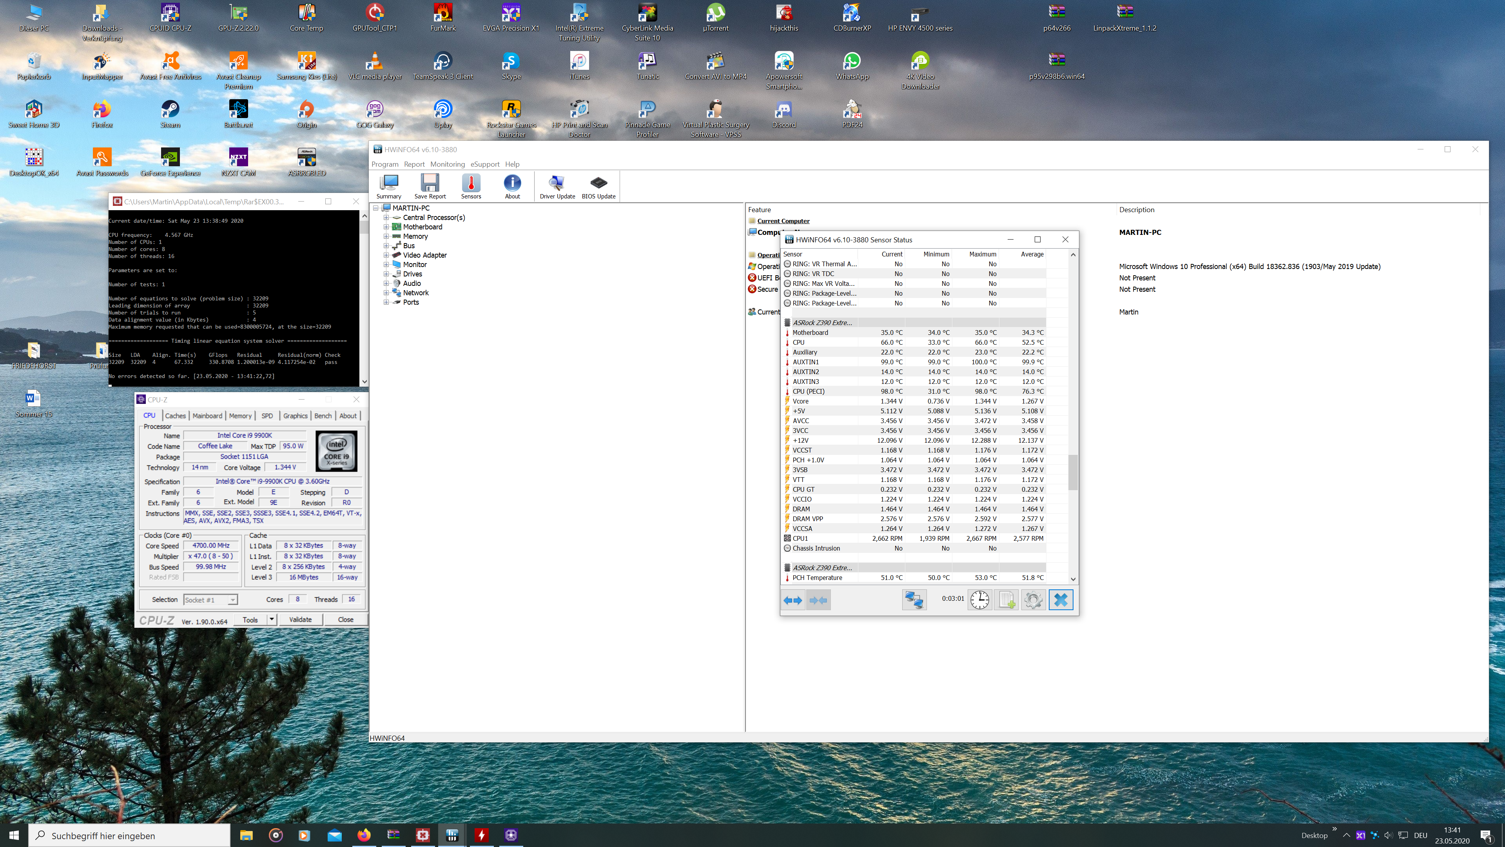Viewport: 1505px width, 847px height.
Task: Click the reset clock icon in Sensor Status
Action: click(x=980, y=600)
